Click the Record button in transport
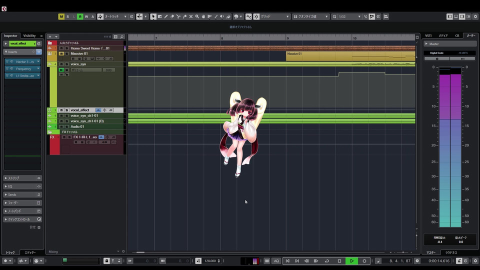480x270 pixels. 364,261
